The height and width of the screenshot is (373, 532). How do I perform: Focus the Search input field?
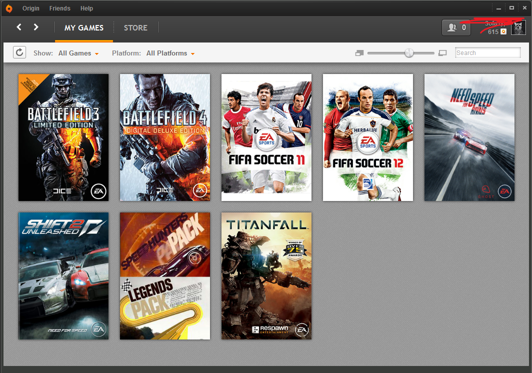[487, 52]
